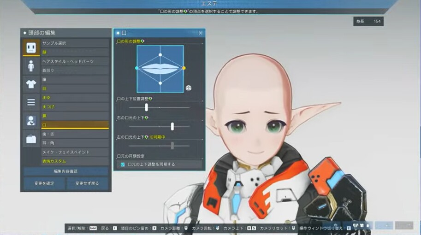Select the face editing category icon
Screen dimensions: 421x235
(31, 48)
